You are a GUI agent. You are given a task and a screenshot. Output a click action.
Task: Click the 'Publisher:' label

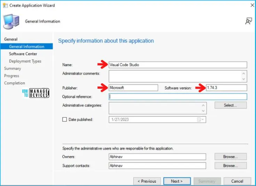tap(70, 88)
